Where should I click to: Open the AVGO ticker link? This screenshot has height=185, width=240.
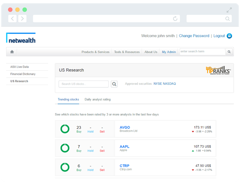click(x=125, y=127)
